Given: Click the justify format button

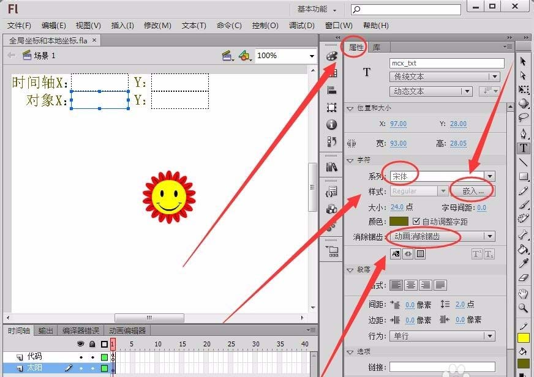Looking at the screenshot, I should point(440,285).
